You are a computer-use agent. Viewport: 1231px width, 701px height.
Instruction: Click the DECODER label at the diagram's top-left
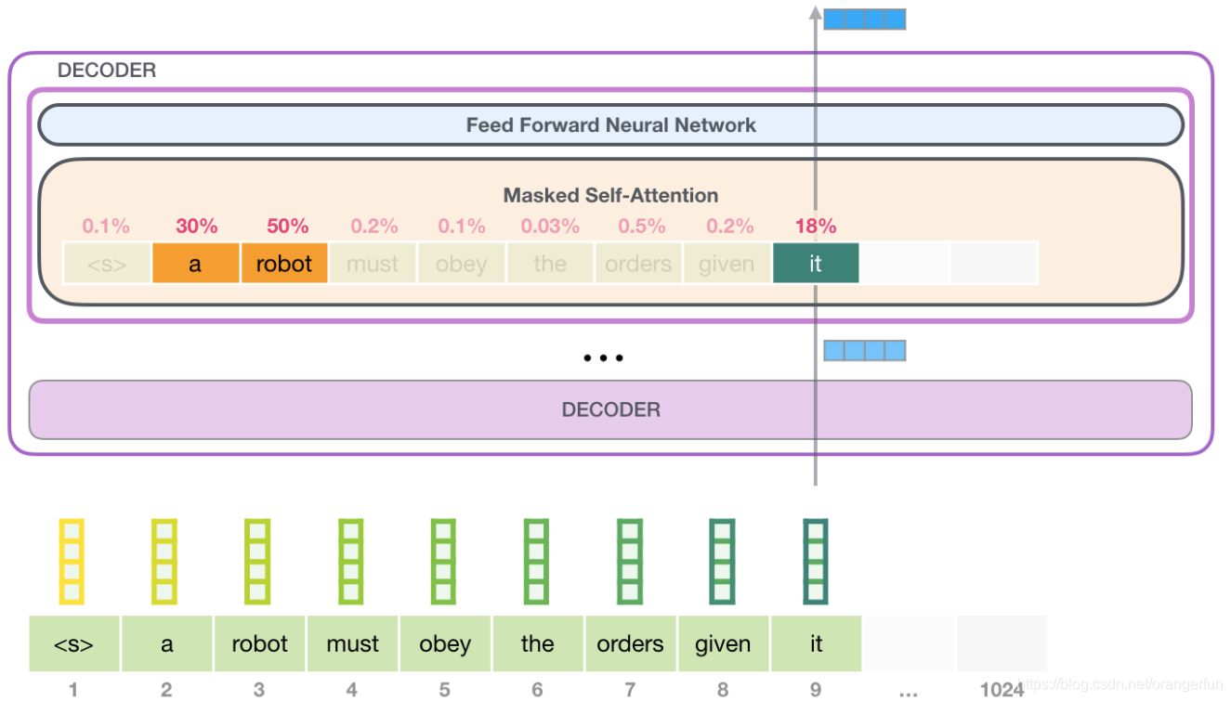point(107,71)
